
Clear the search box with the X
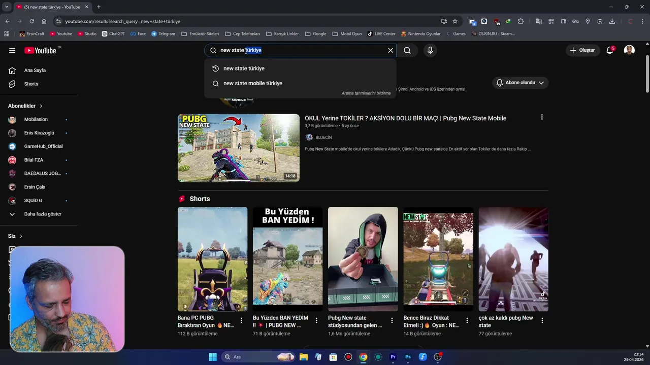click(x=391, y=50)
